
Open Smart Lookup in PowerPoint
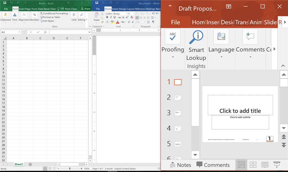[x=196, y=46]
